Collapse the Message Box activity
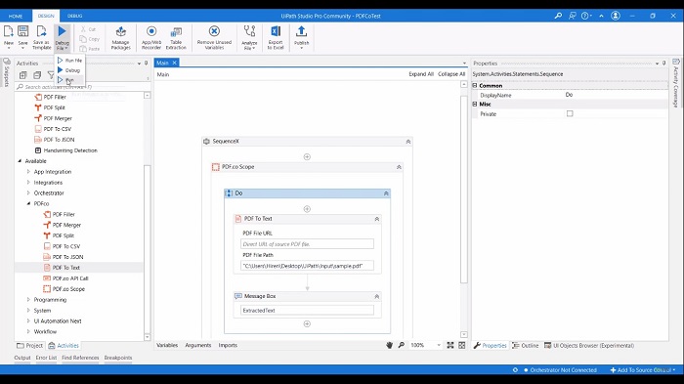684x384 pixels. point(377,297)
